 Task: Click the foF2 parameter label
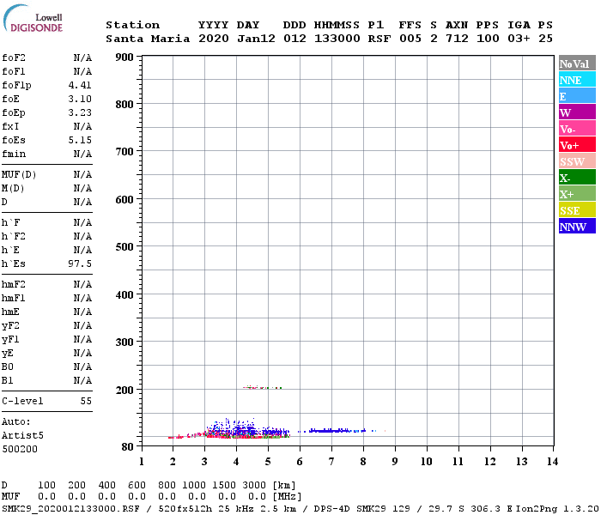point(14,58)
